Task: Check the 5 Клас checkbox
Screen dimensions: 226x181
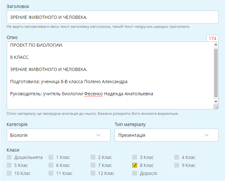Action: pos(9,165)
